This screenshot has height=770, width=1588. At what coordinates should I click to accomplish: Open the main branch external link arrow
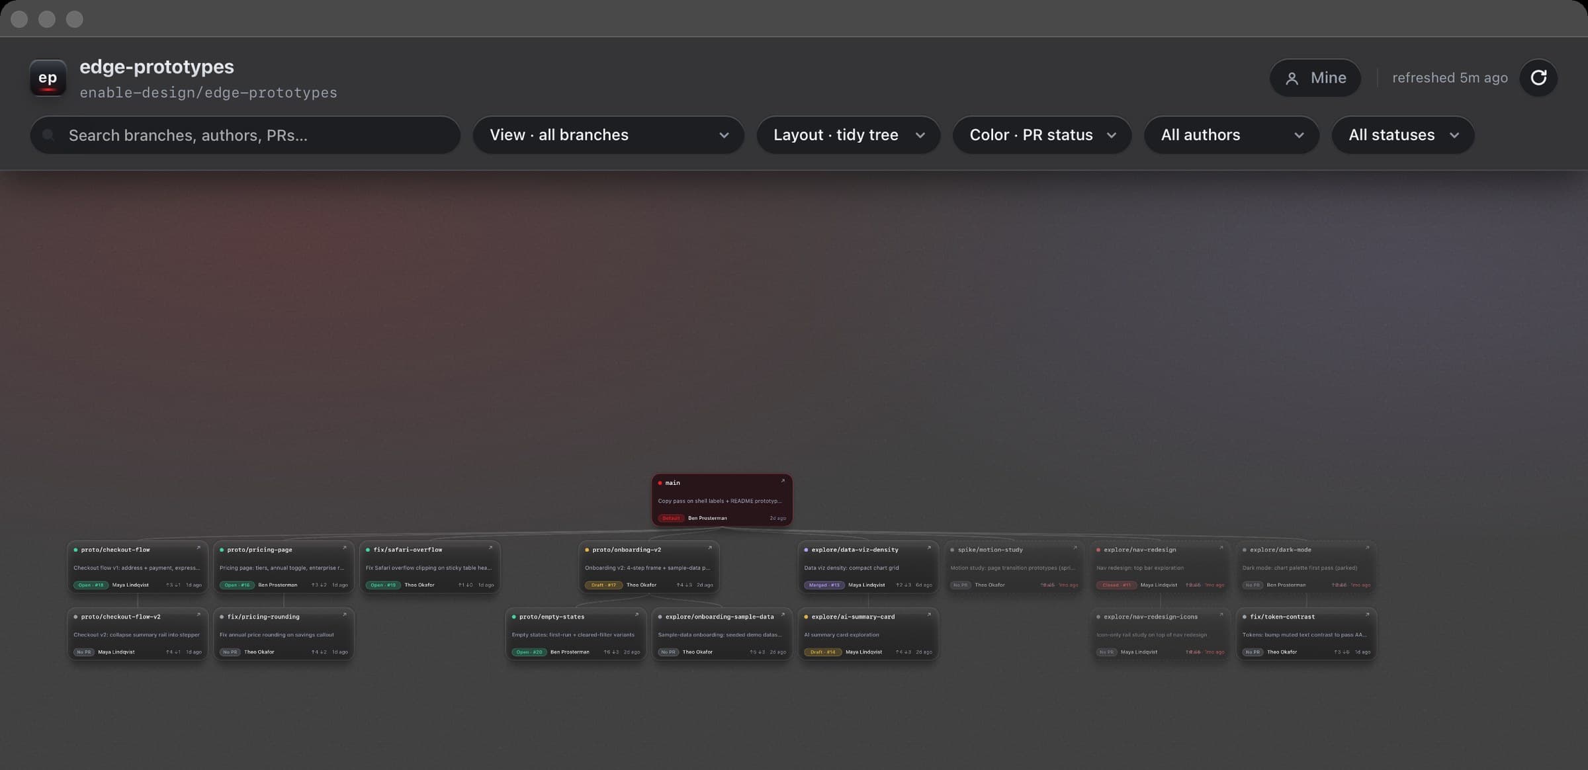coord(783,481)
